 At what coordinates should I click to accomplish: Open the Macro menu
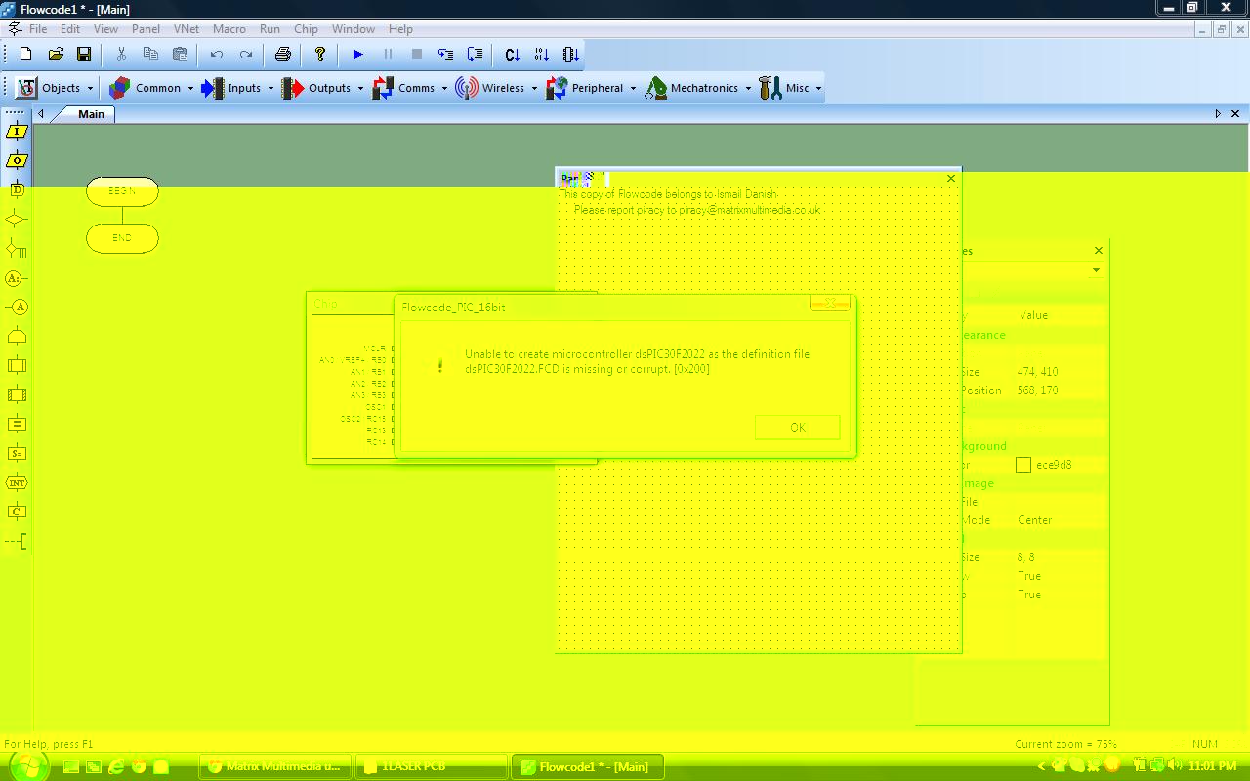[229, 29]
